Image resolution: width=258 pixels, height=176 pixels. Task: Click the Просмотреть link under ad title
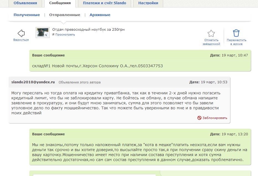coord(65,35)
